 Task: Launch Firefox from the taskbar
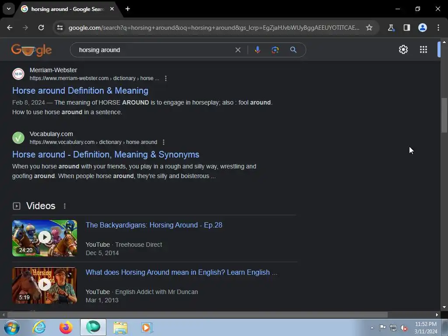click(66, 327)
